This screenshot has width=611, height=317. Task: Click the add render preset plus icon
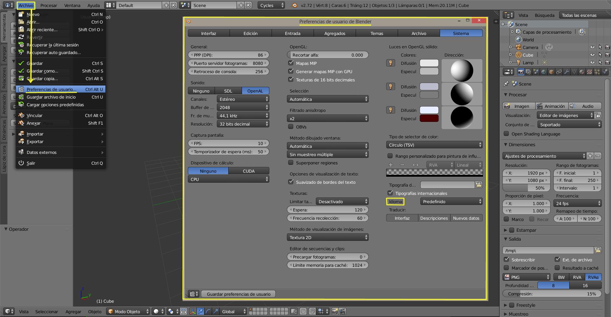click(590, 156)
